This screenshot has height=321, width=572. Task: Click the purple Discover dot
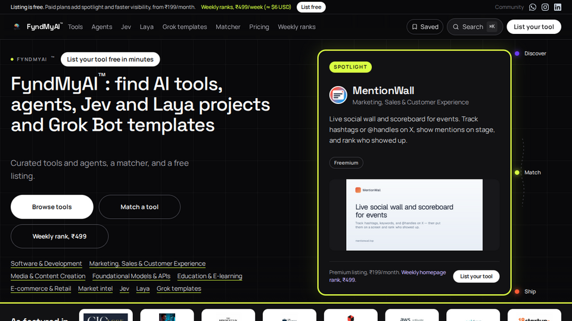pos(517,53)
